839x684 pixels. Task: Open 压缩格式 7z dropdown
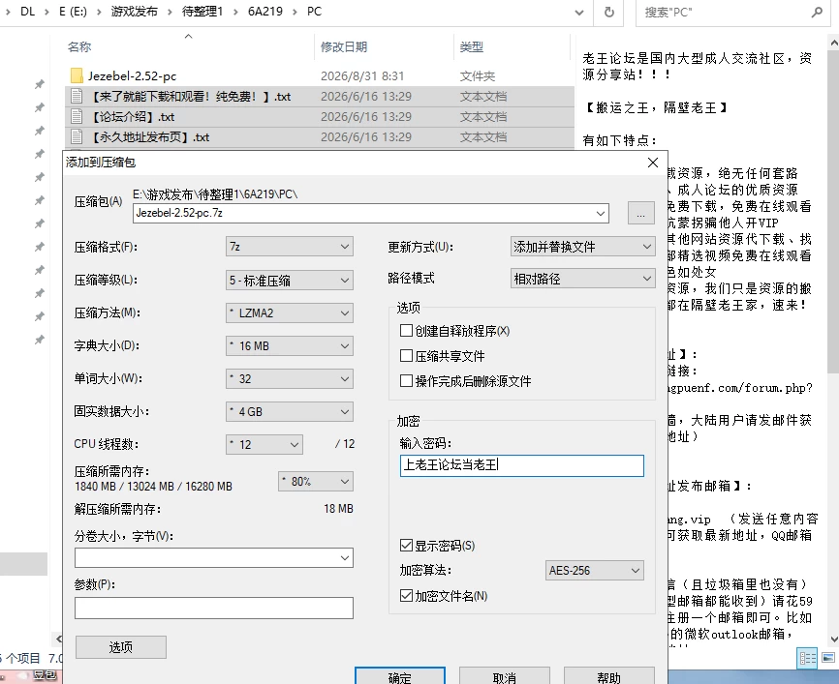click(x=290, y=247)
